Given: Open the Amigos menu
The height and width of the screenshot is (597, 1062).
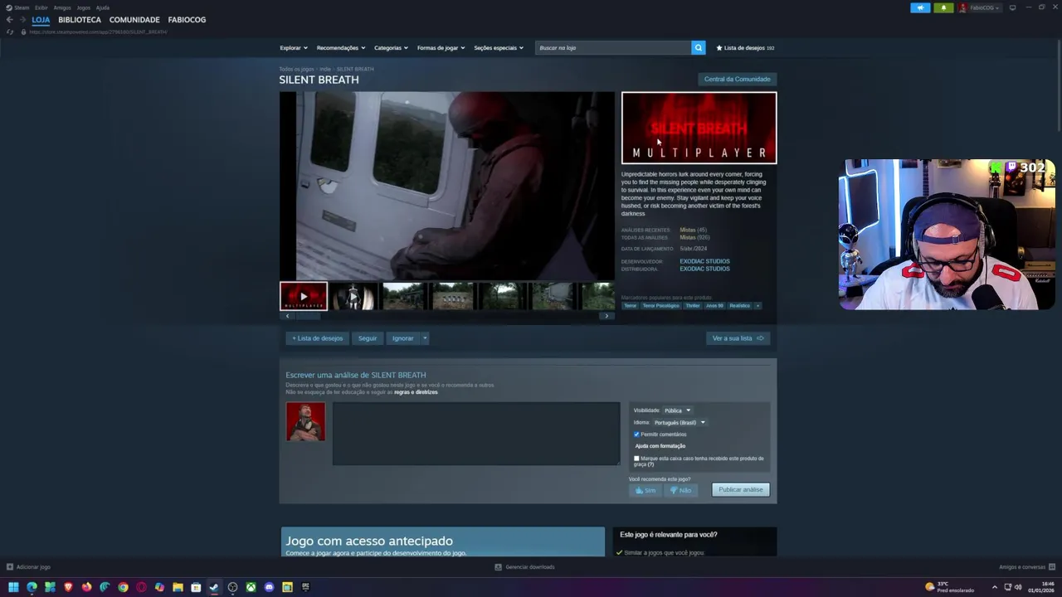Looking at the screenshot, I should tap(62, 7).
